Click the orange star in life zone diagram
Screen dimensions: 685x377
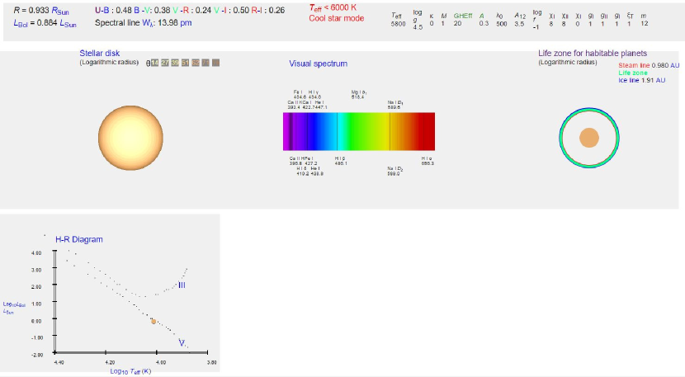(588, 138)
